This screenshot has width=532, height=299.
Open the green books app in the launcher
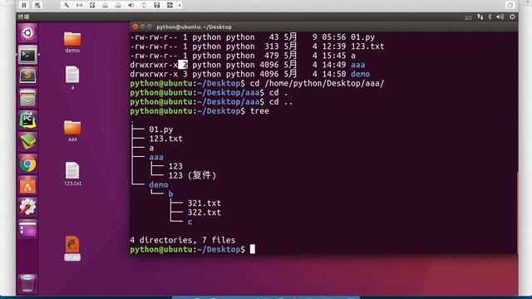pyautogui.click(x=27, y=142)
